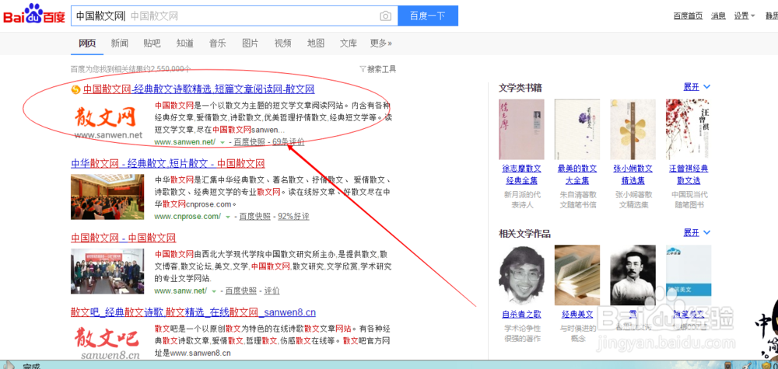Screen dimensions: 778x369
Task: Click the 评价 link of sanw.net result
Action: coord(272,291)
